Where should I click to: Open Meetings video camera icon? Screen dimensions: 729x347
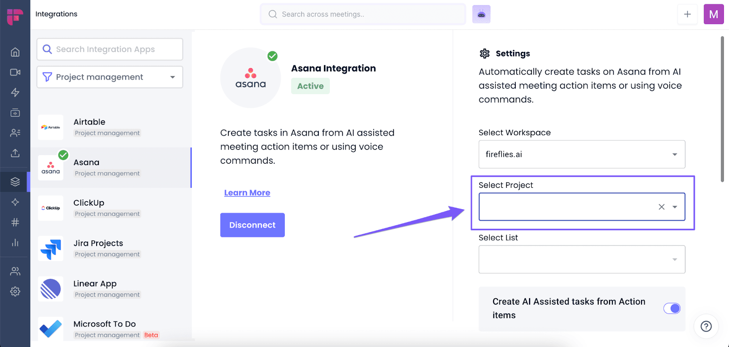coord(15,72)
